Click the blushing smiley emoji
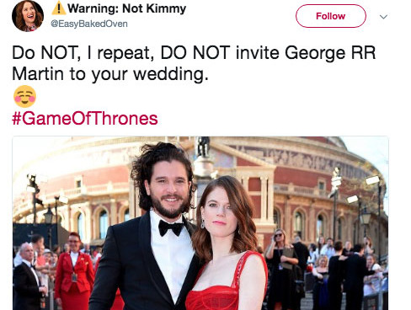411x310 pixels. coord(24,96)
